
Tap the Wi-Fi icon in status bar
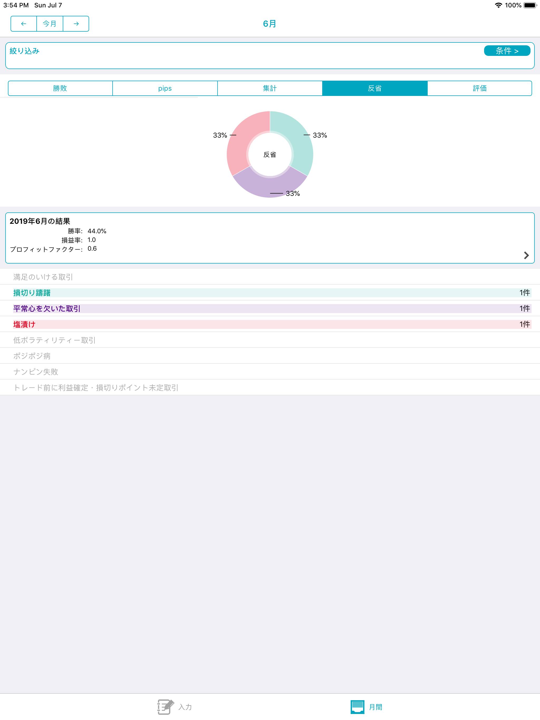point(498,5)
